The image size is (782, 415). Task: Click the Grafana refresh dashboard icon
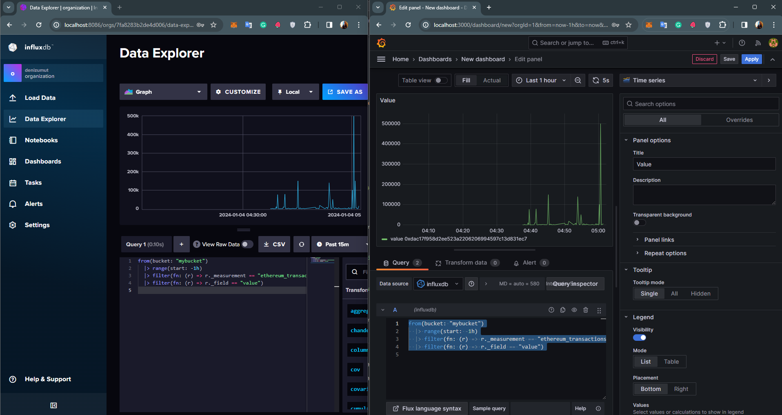point(596,80)
